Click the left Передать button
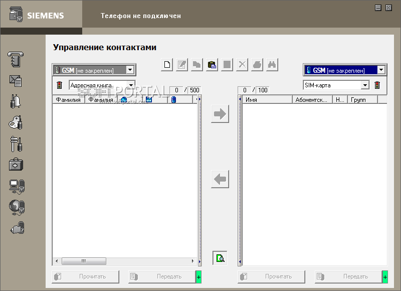Image resolution: width=401 pixels, height=291 pixels. pos(162,276)
